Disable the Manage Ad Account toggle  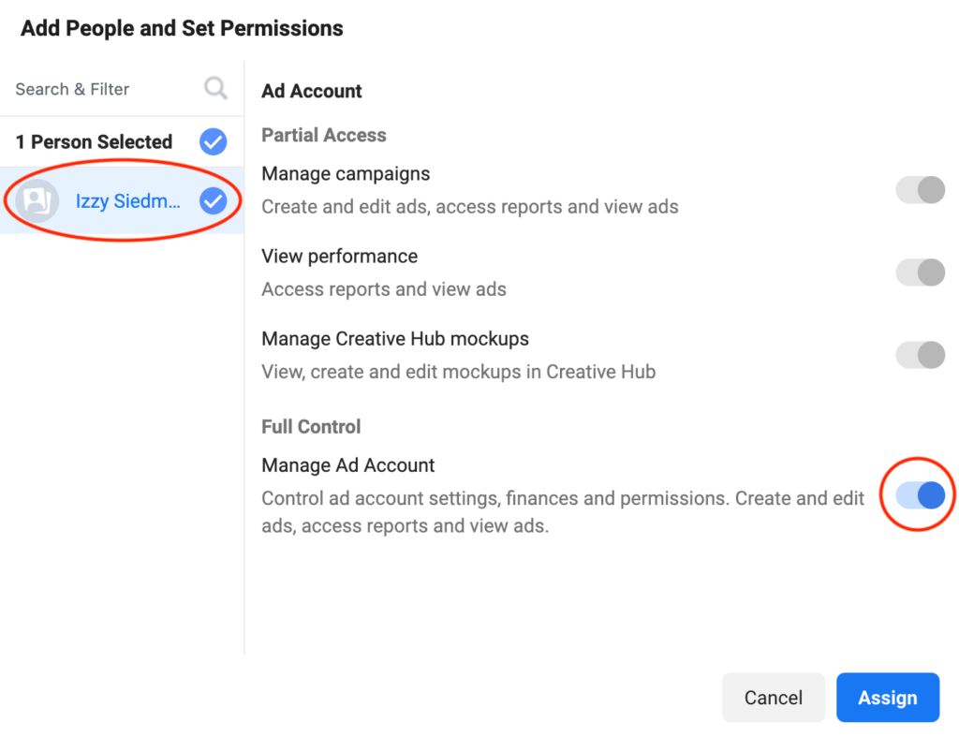pos(921,495)
